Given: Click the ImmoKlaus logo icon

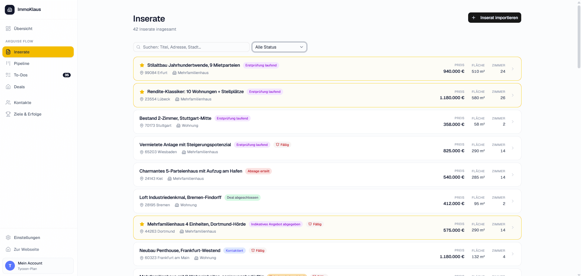Looking at the screenshot, I should (x=10, y=10).
